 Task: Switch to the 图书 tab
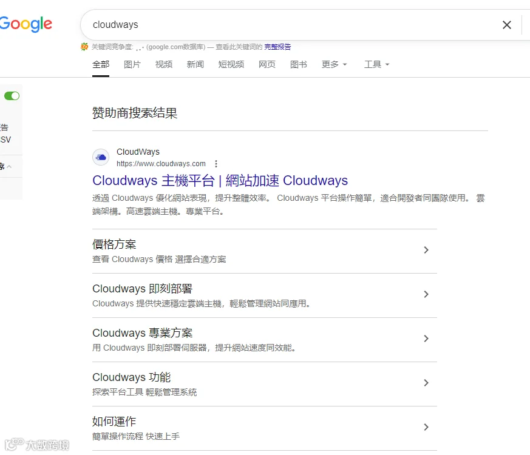(x=299, y=64)
